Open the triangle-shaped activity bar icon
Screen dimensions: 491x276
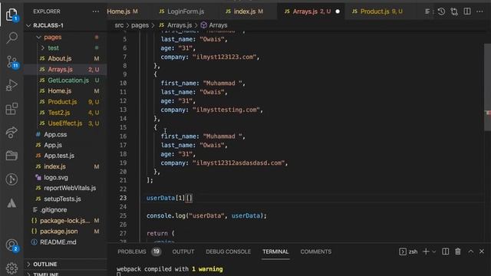click(x=12, y=203)
